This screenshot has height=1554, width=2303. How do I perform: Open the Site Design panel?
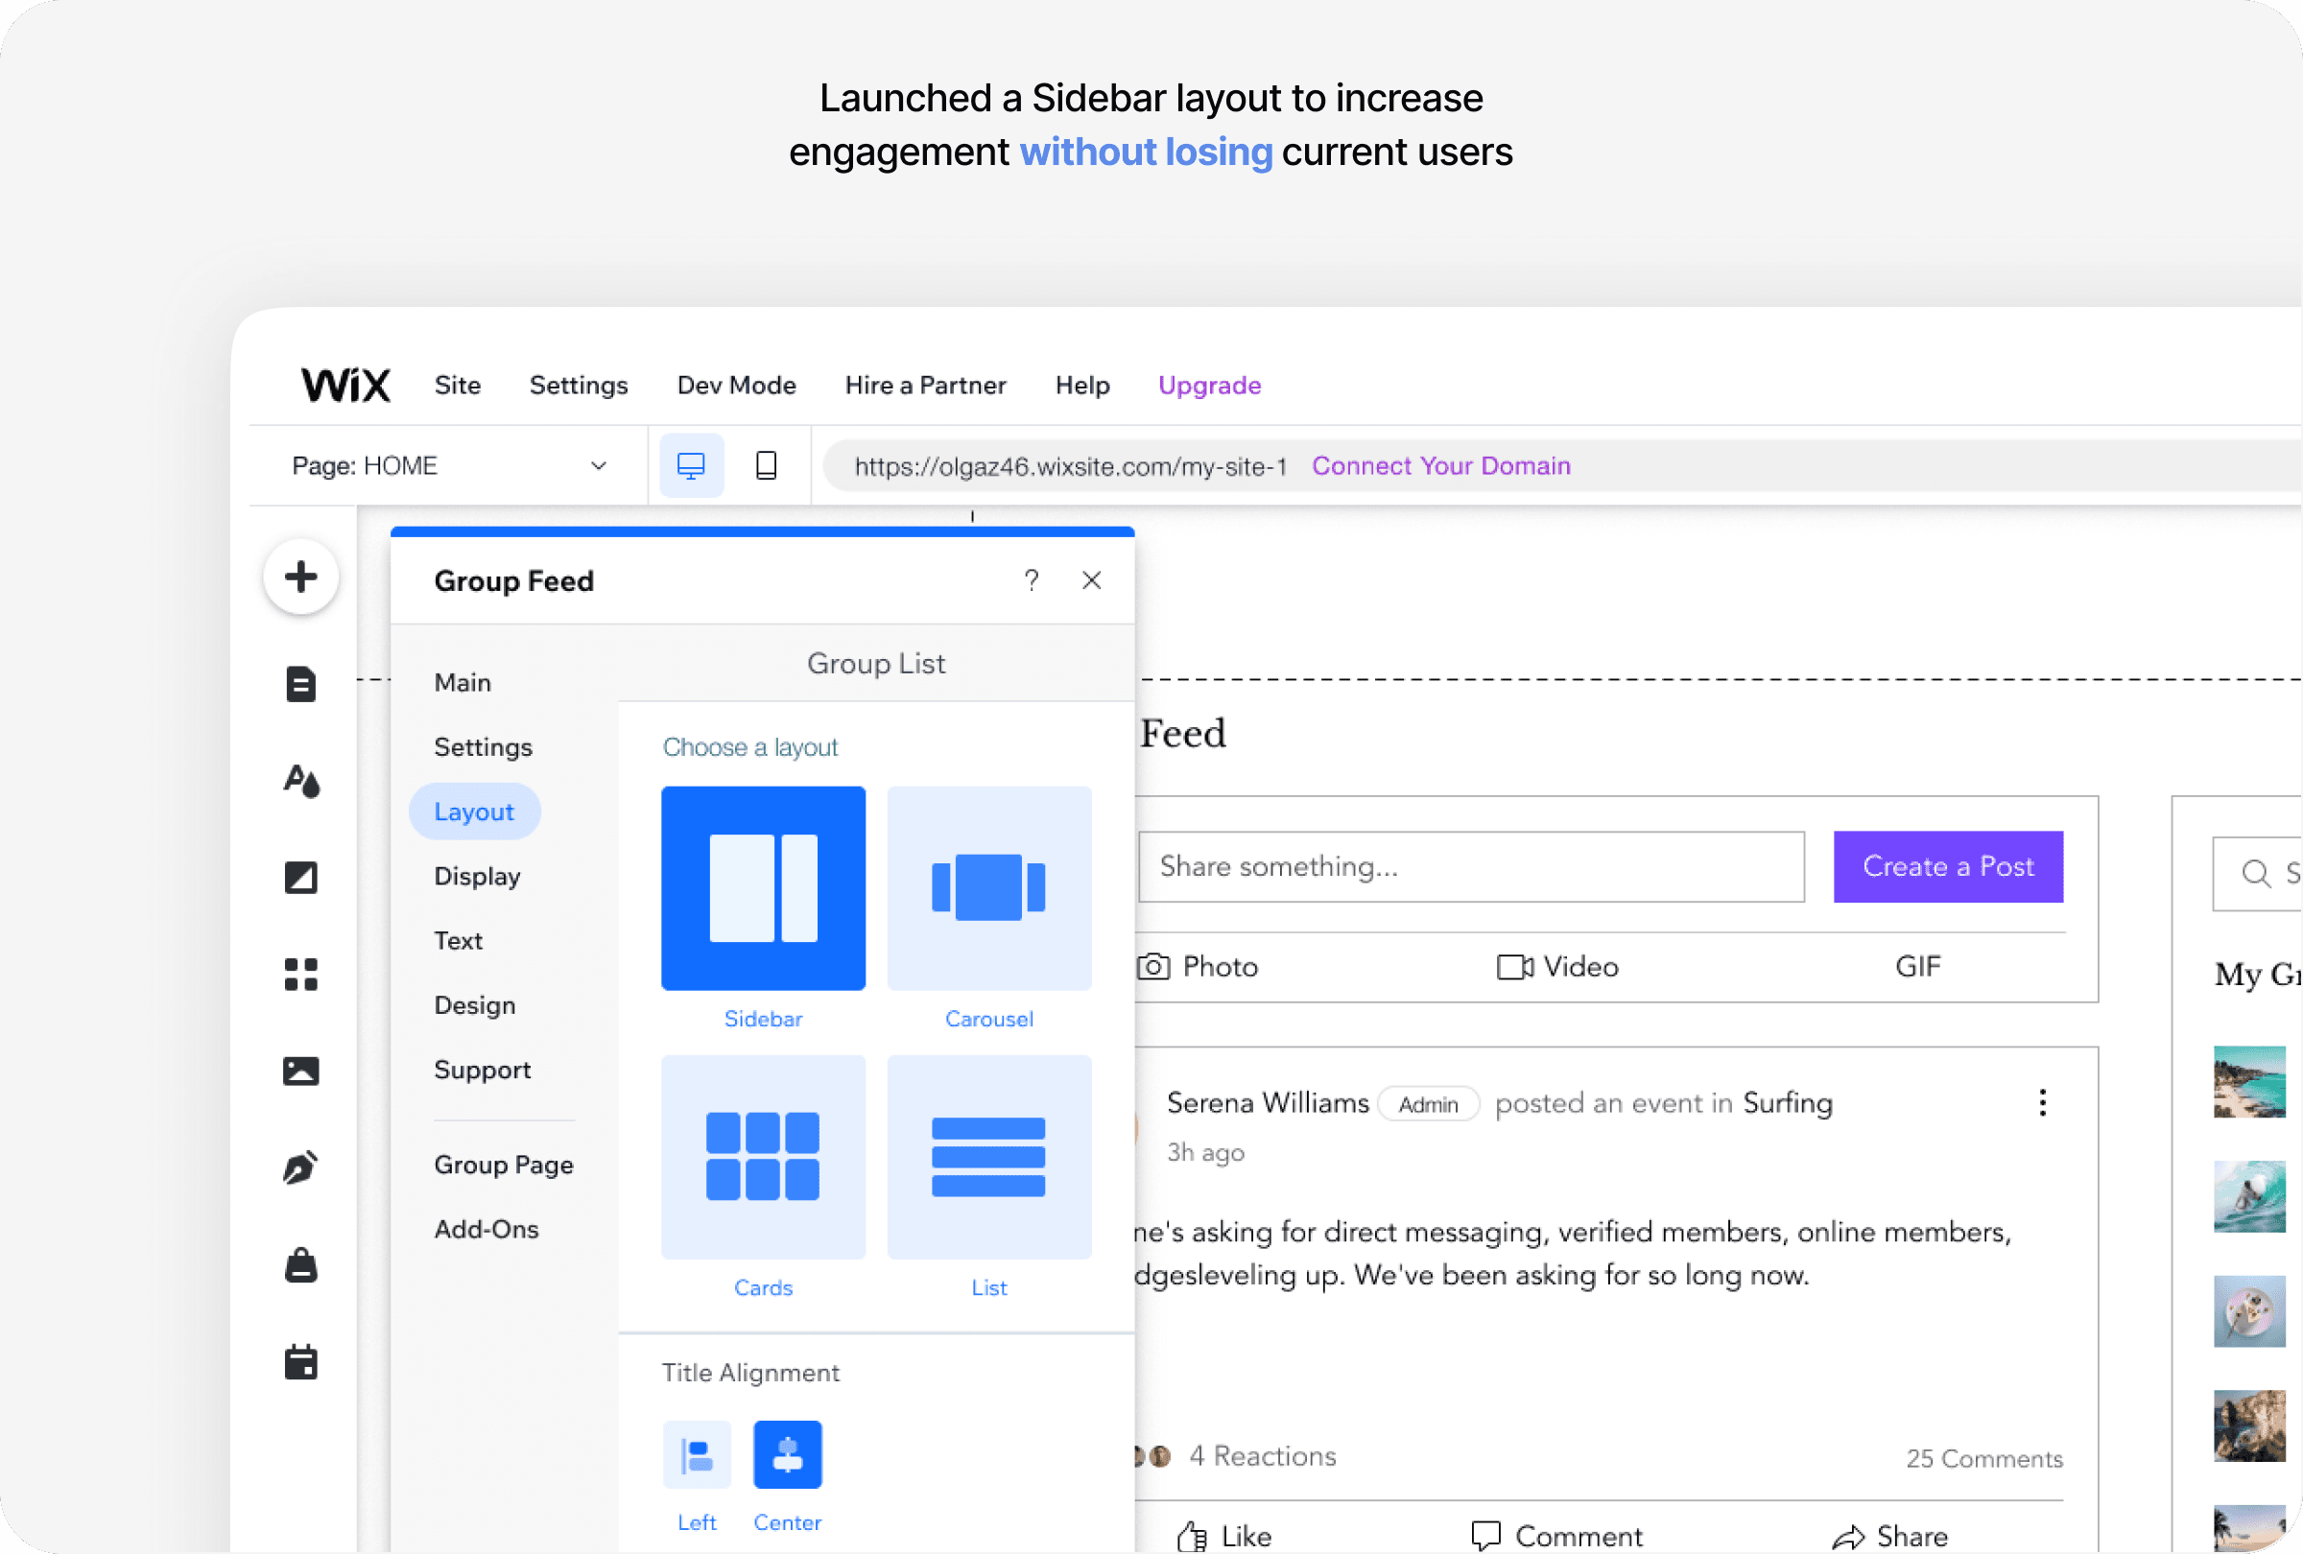point(300,782)
